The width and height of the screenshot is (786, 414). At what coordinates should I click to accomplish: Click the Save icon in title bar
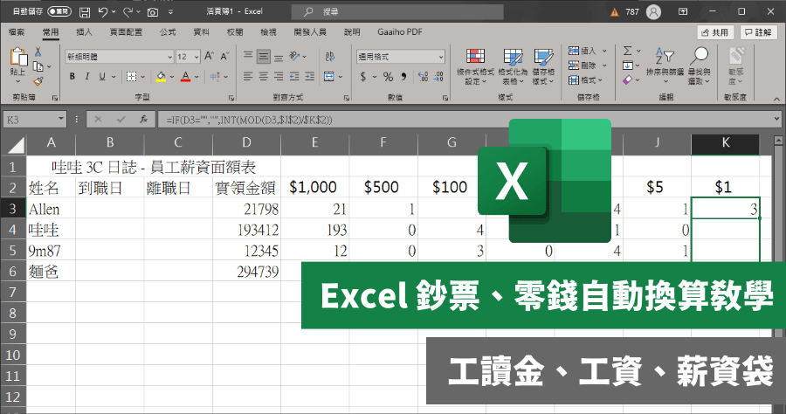(85, 11)
